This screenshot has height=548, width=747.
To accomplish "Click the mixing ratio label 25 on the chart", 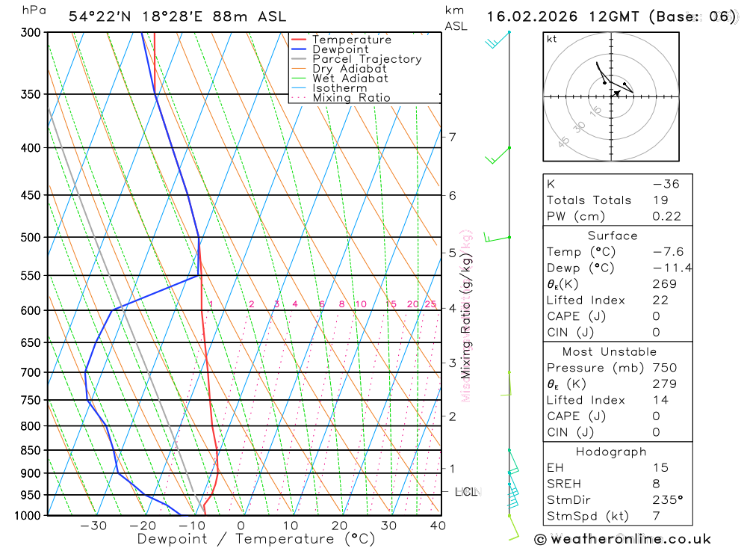I will (430, 304).
